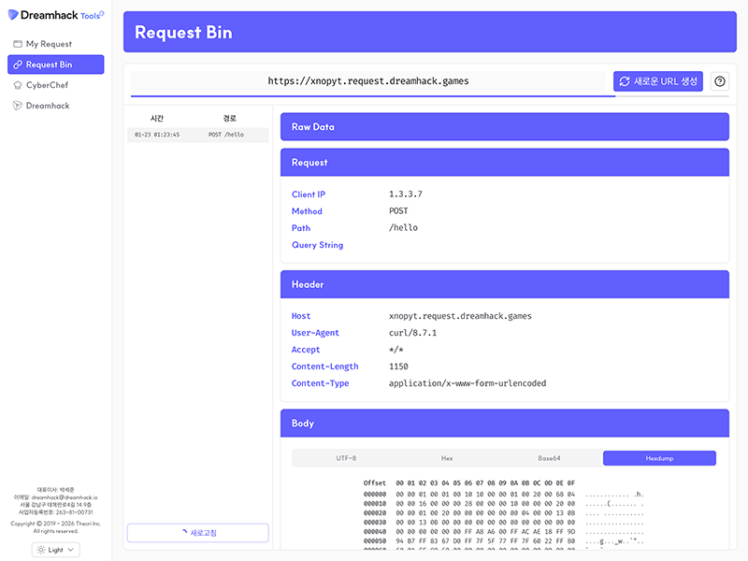
Task: Click the Query String label
Action: [317, 245]
